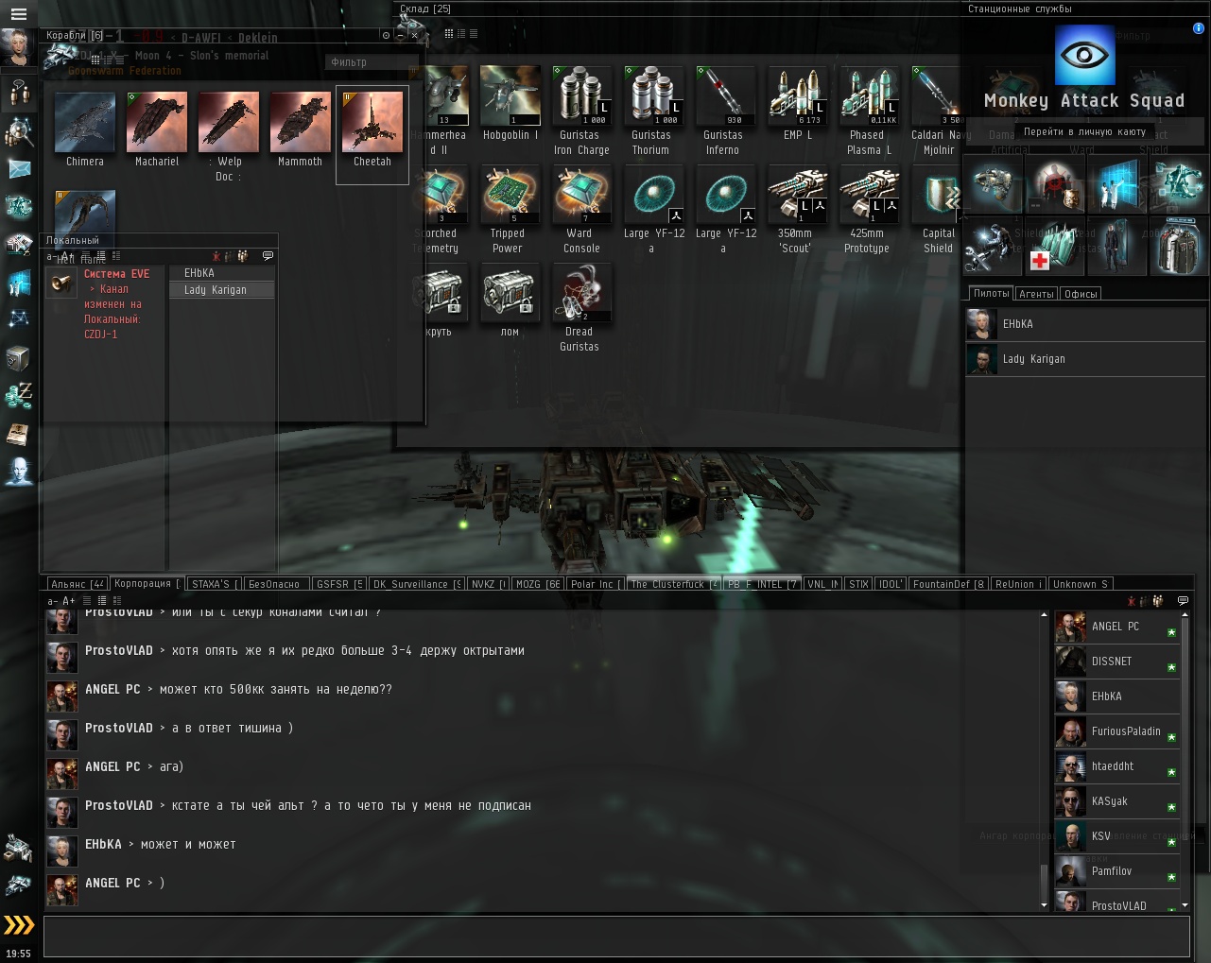Increase font size (A+) in Local chat
Image resolution: width=1211 pixels, height=963 pixels.
click(x=69, y=256)
